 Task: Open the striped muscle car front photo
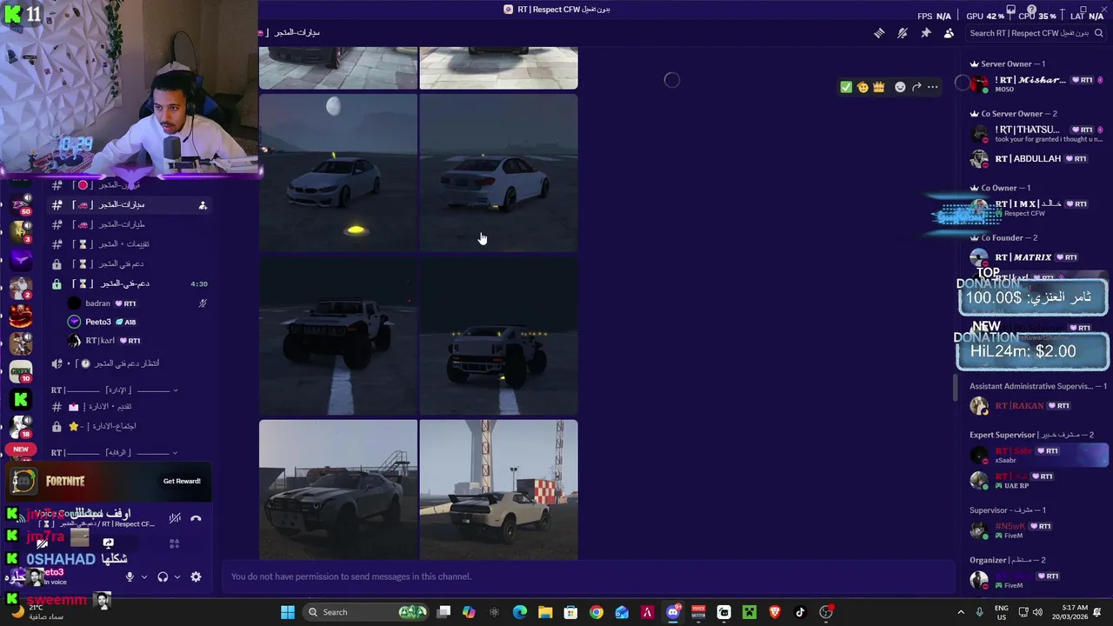click(x=338, y=489)
